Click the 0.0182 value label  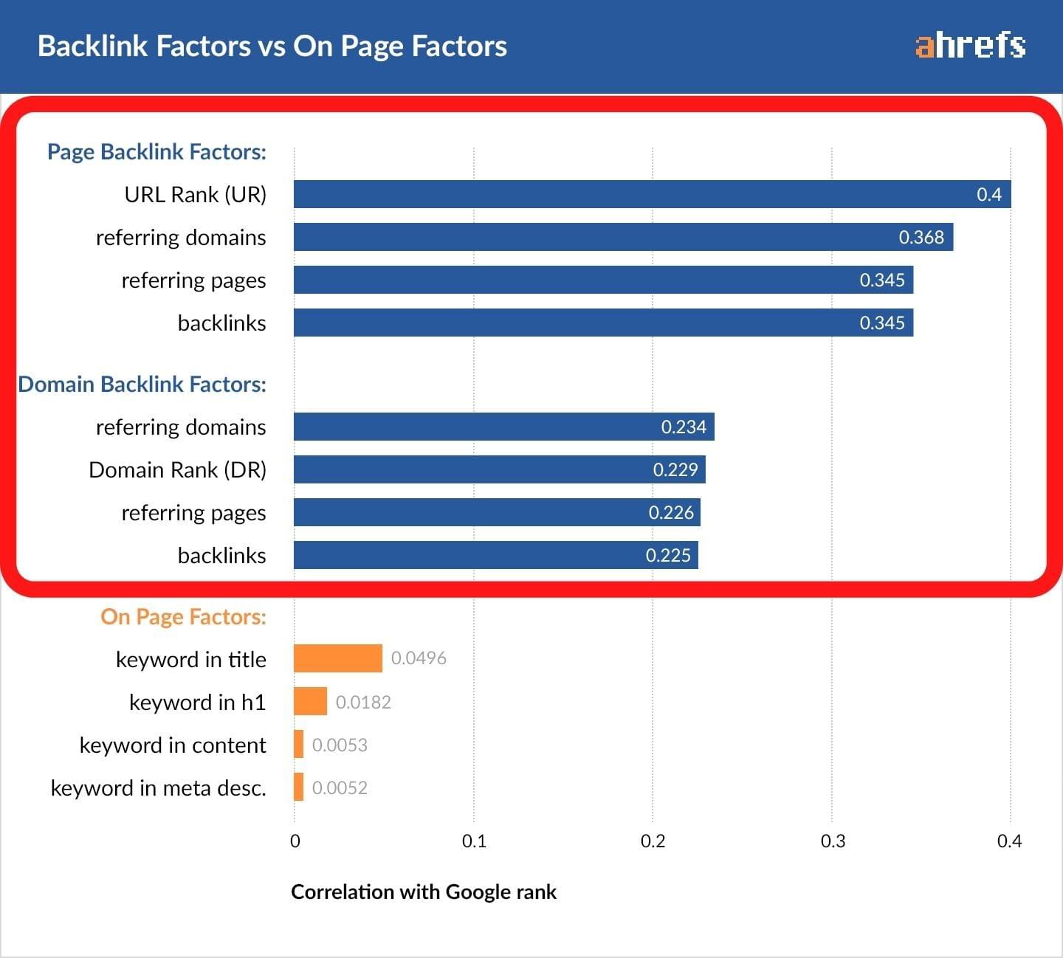click(363, 702)
